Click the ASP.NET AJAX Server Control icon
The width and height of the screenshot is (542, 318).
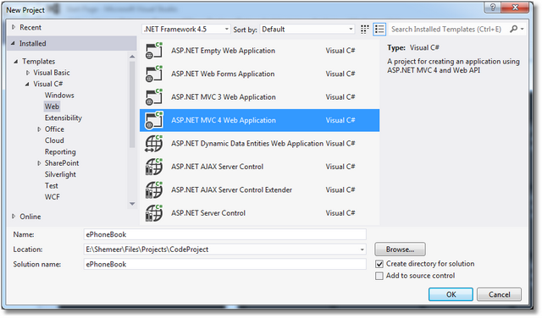pos(154,167)
